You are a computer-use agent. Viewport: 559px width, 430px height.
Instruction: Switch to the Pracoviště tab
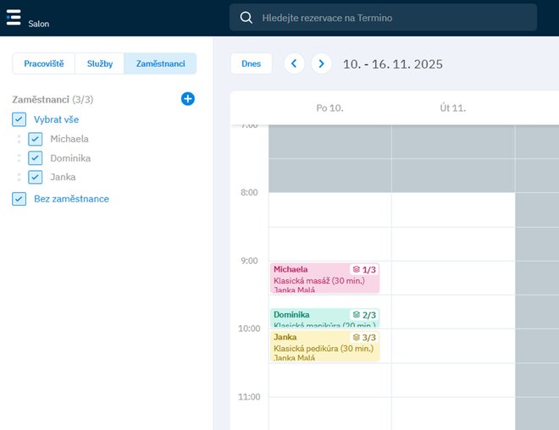43,63
